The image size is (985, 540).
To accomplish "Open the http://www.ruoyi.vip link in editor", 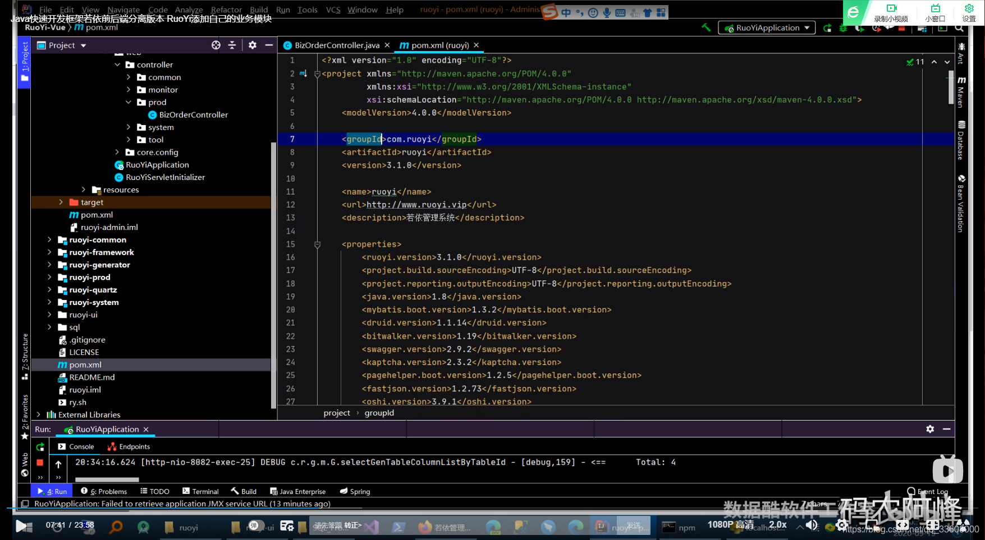I will click(416, 205).
